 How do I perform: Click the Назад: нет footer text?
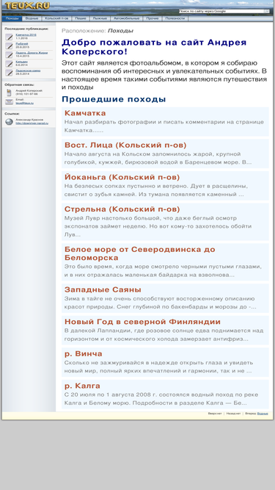(x=233, y=414)
